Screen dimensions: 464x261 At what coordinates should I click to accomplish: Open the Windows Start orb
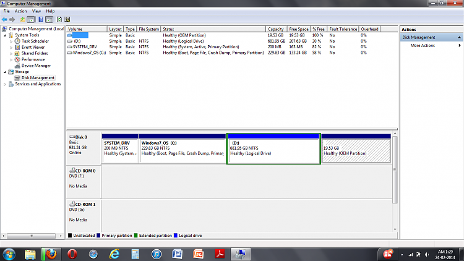[x=9, y=254]
